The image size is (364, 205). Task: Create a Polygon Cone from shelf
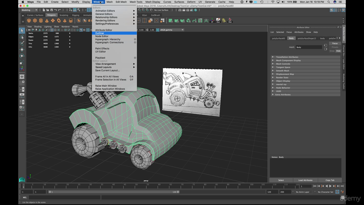[47, 20]
